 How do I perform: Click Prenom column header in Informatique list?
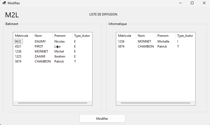[x=166, y=36]
